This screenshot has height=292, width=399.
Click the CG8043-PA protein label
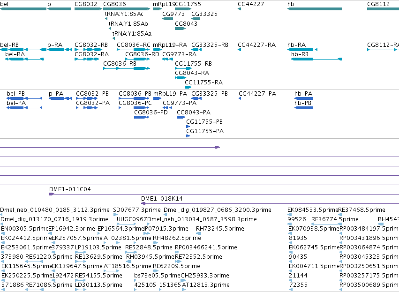(x=194, y=112)
